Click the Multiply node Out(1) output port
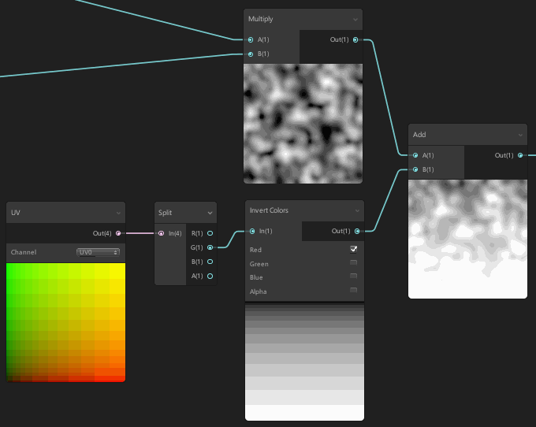536x427 pixels. 355,40
